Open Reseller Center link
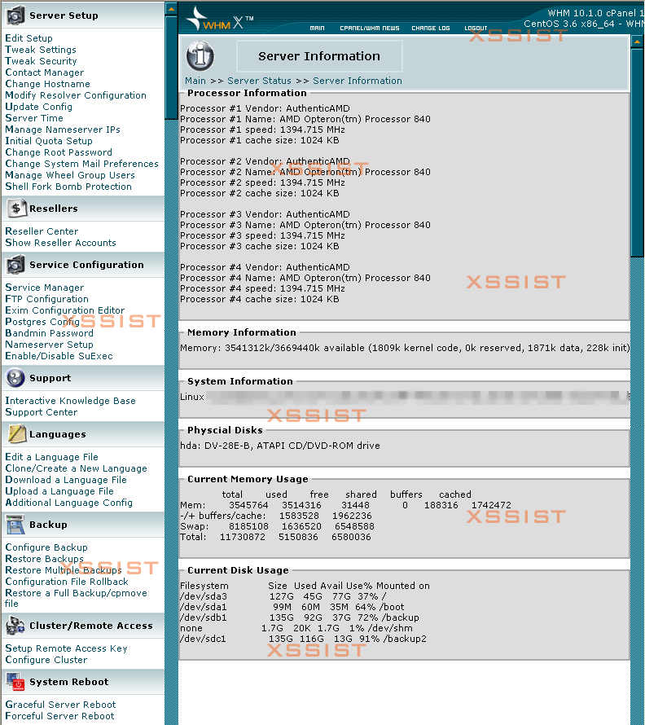This screenshot has height=725, width=645. (42, 231)
